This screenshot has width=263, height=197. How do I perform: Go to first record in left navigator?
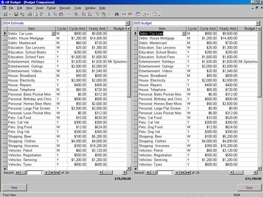tap(17, 172)
